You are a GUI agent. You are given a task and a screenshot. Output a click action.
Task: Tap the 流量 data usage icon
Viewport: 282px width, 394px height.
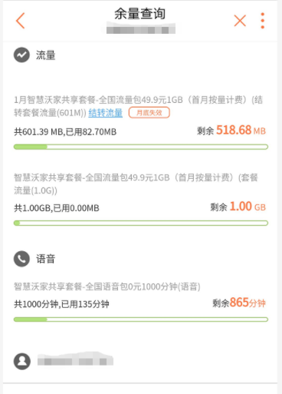(21, 55)
